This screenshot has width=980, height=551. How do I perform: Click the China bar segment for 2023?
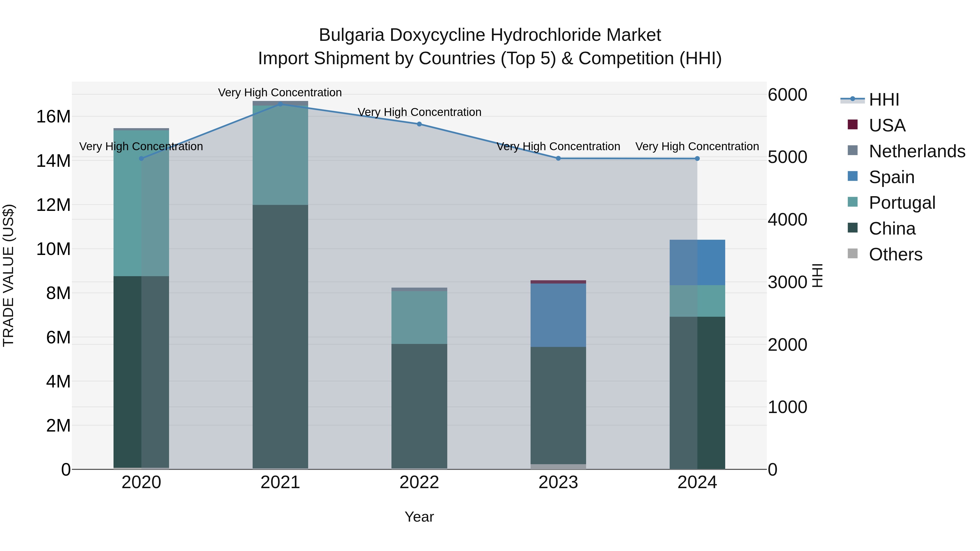559,405
